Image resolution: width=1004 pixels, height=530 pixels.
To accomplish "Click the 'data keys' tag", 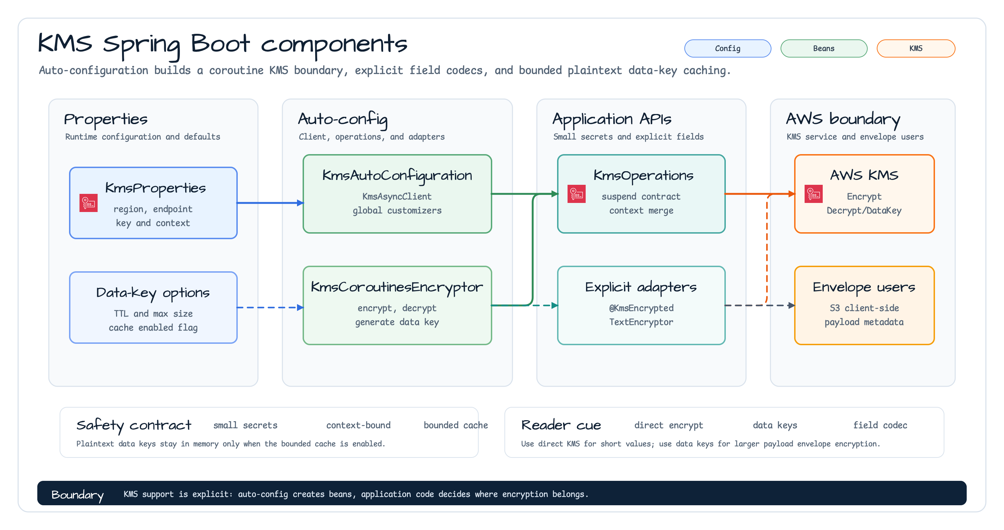I will point(775,425).
